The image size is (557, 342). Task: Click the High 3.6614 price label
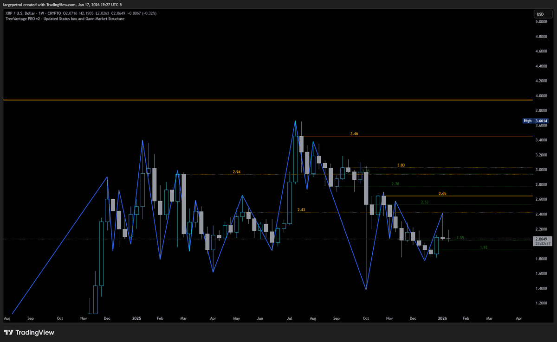click(x=536, y=120)
